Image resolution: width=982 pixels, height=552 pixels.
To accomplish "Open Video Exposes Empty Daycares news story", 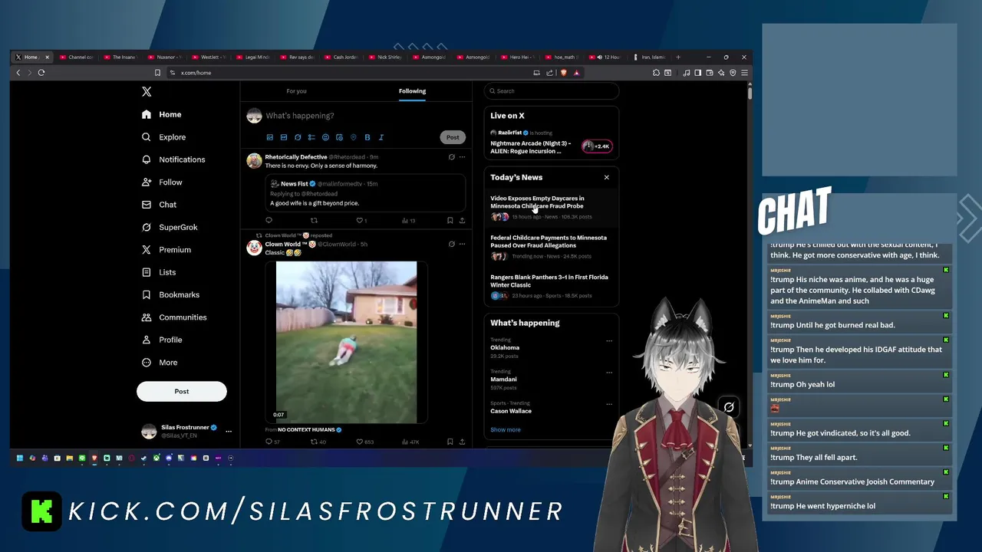I will click(x=552, y=208).
